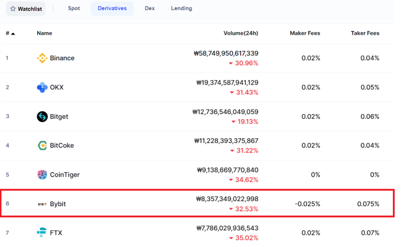Click the 31.22% change for BitCoke
The height and width of the screenshot is (247, 403).
[244, 150]
